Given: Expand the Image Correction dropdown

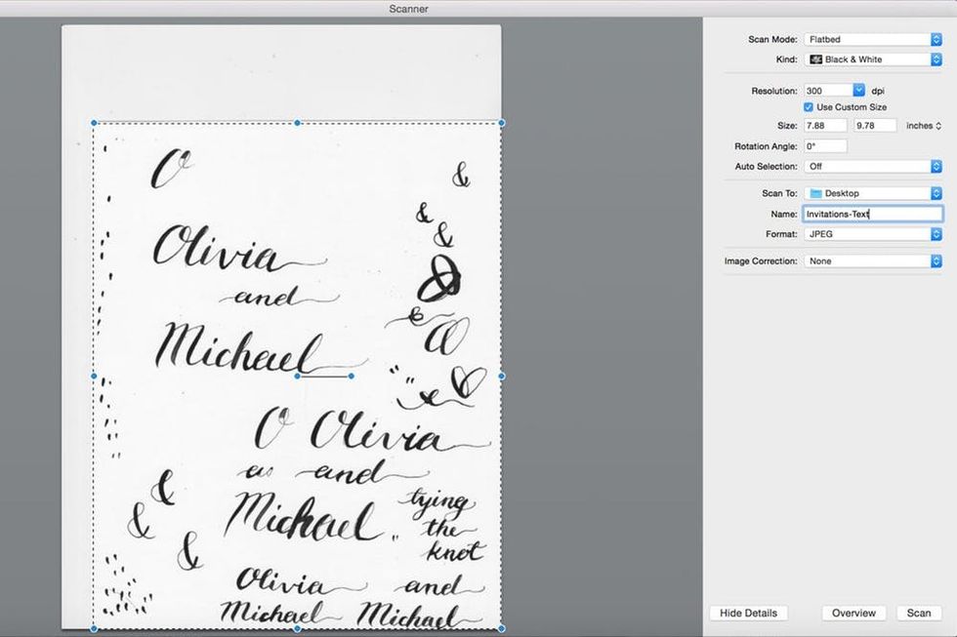Looking at the screenshot, I should (x=872, y=261).
